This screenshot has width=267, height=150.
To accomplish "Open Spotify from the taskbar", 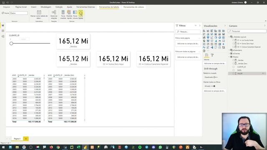I will click(140, 147).
